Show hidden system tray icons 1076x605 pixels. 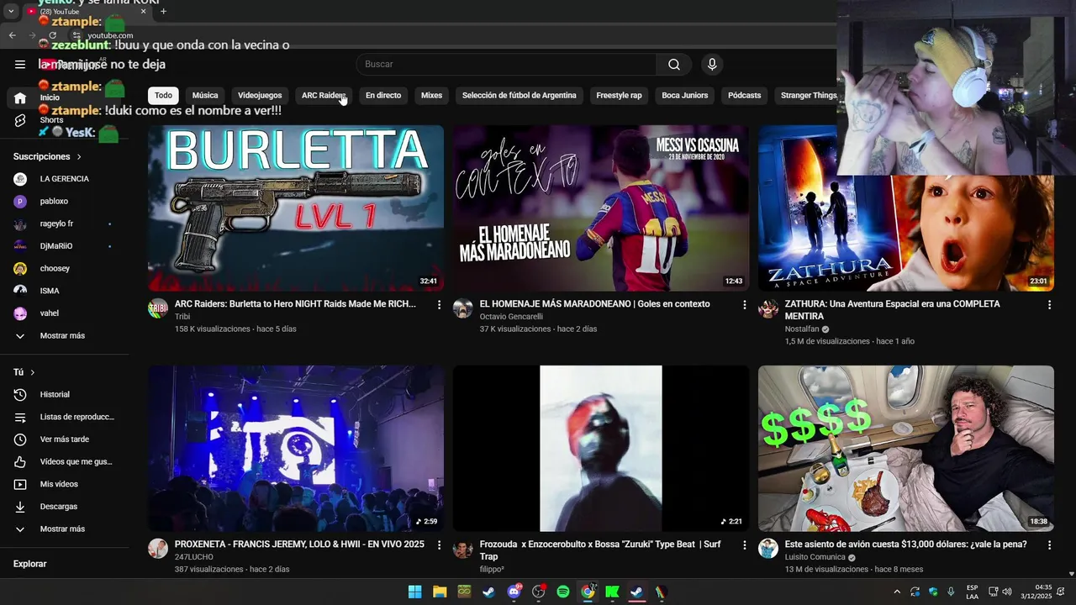897,592
